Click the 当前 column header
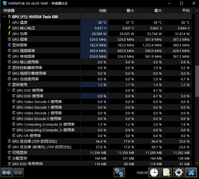The height and width of the screenshot is (179, 199). [x=102, y=11]
